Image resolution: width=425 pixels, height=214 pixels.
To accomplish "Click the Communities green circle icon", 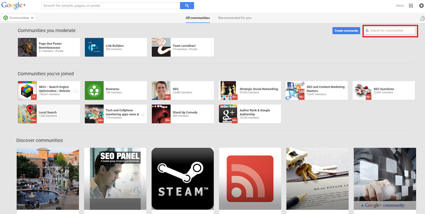I will coord(6,18).
